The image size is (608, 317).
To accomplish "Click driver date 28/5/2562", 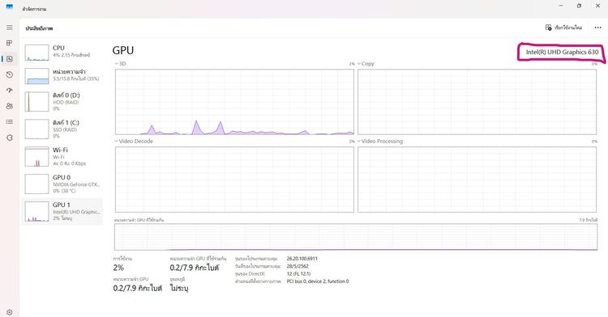I will [298, 266].
